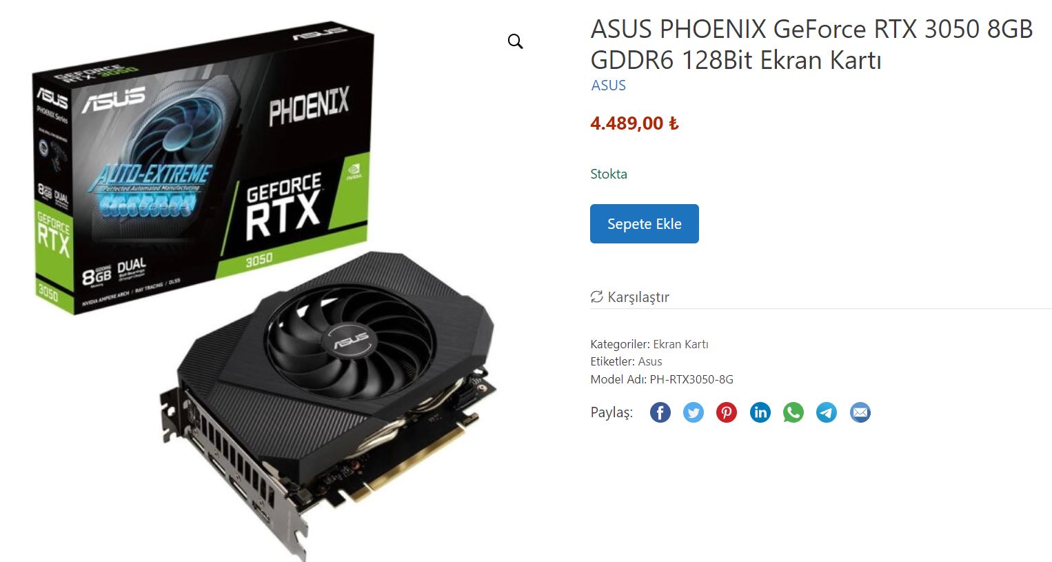Open the blue ASUS brand link
Screen dimensions: 1052x562
pos(609,86)
